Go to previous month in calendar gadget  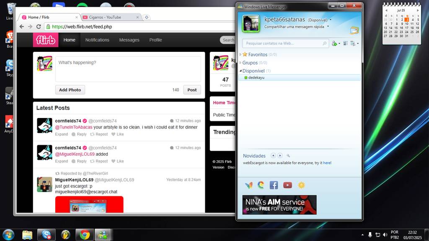point(386,10)
